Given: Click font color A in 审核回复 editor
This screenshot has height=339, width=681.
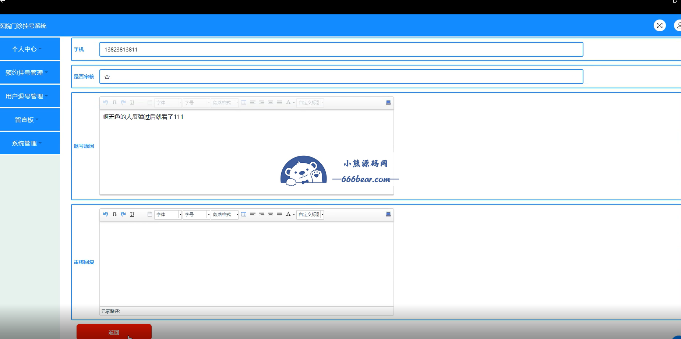Looking at the screenshot, I should 288,214.
